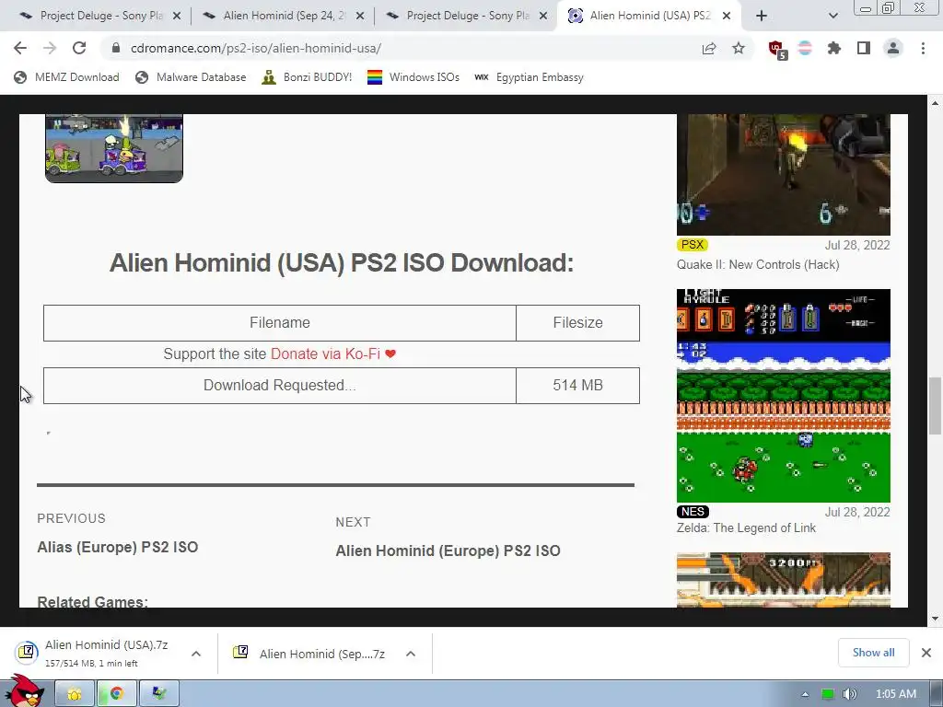Click scrollbar up arrow
Image resolution: width=943 pixels, height=707 pixels.
tap(935, 103)
